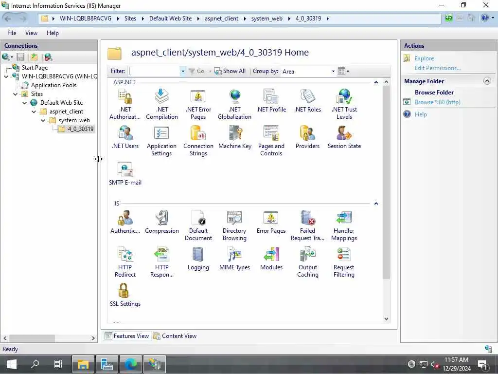Screen dimensions: 498x374
Task: Open the Modules feature
Action: tap(271, 259)
